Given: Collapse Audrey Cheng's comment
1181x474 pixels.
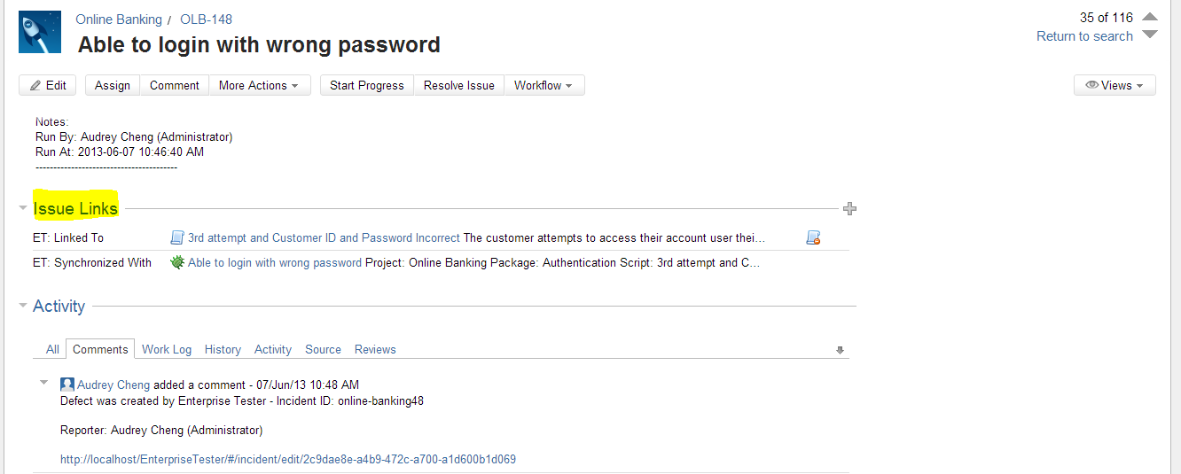Looking at the screenshot, I should [x=43, y=383].
